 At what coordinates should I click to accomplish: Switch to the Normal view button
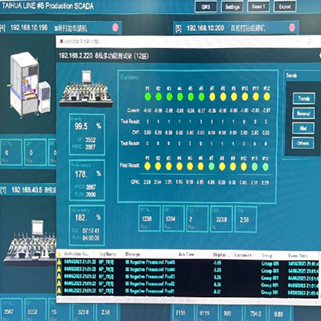tap(303, 114)
